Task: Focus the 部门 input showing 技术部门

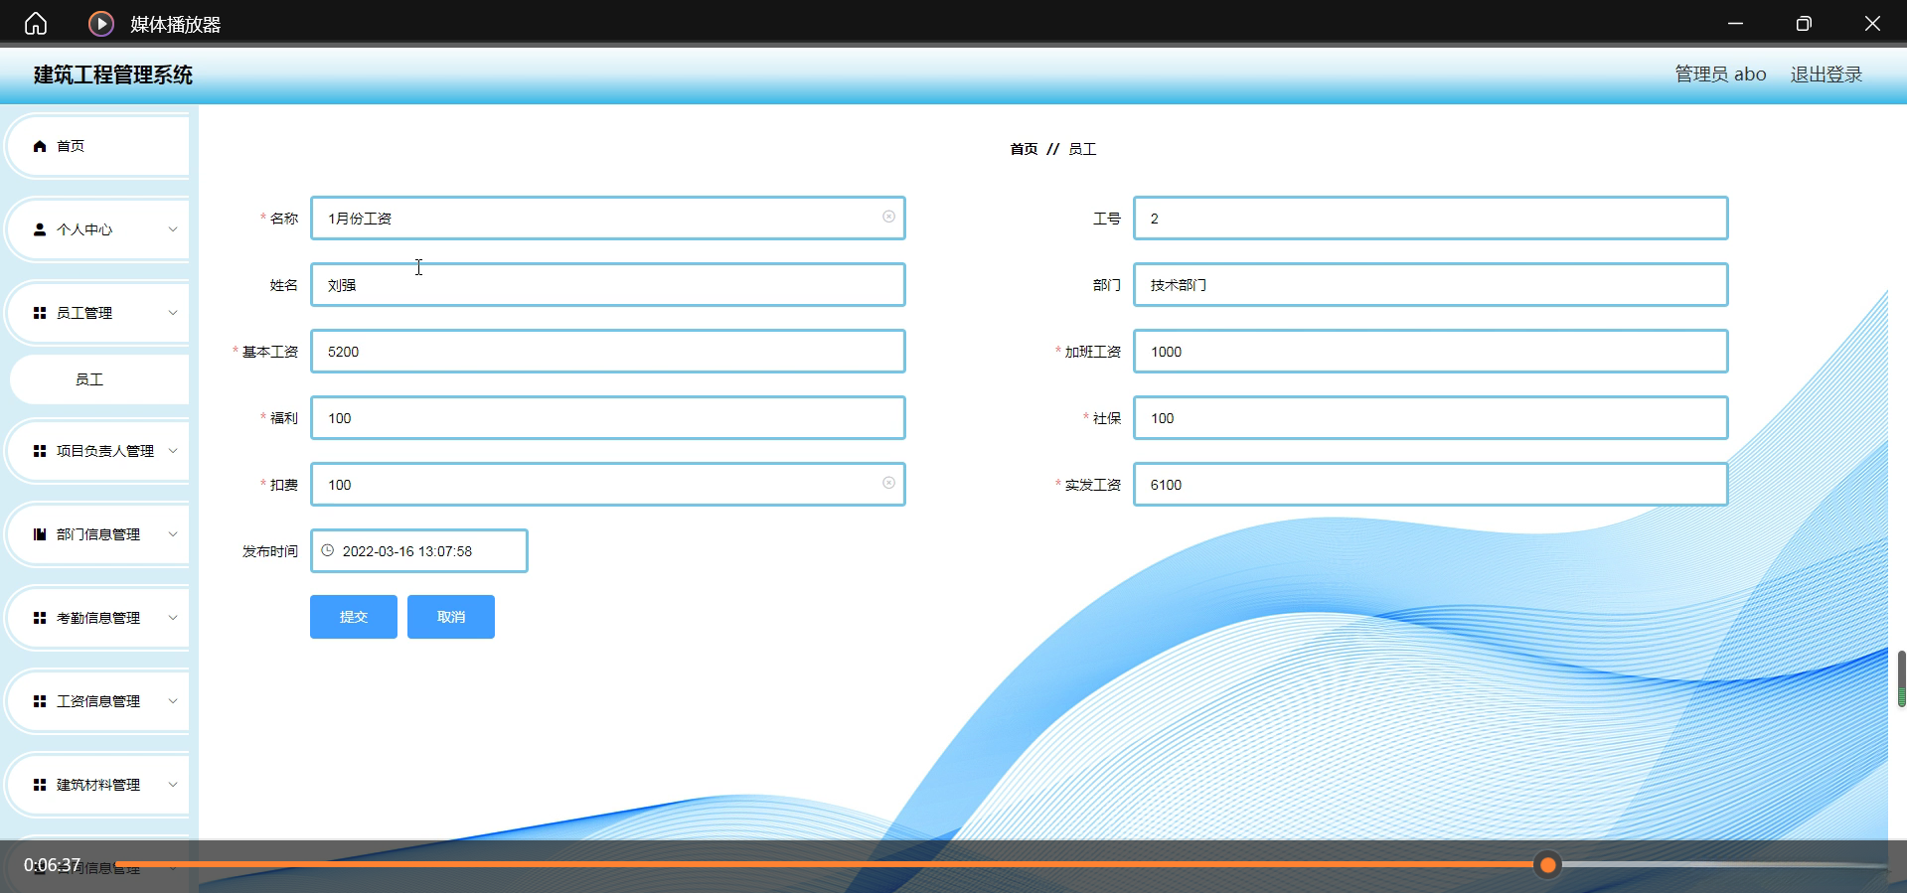Action: coord(1430,285)
